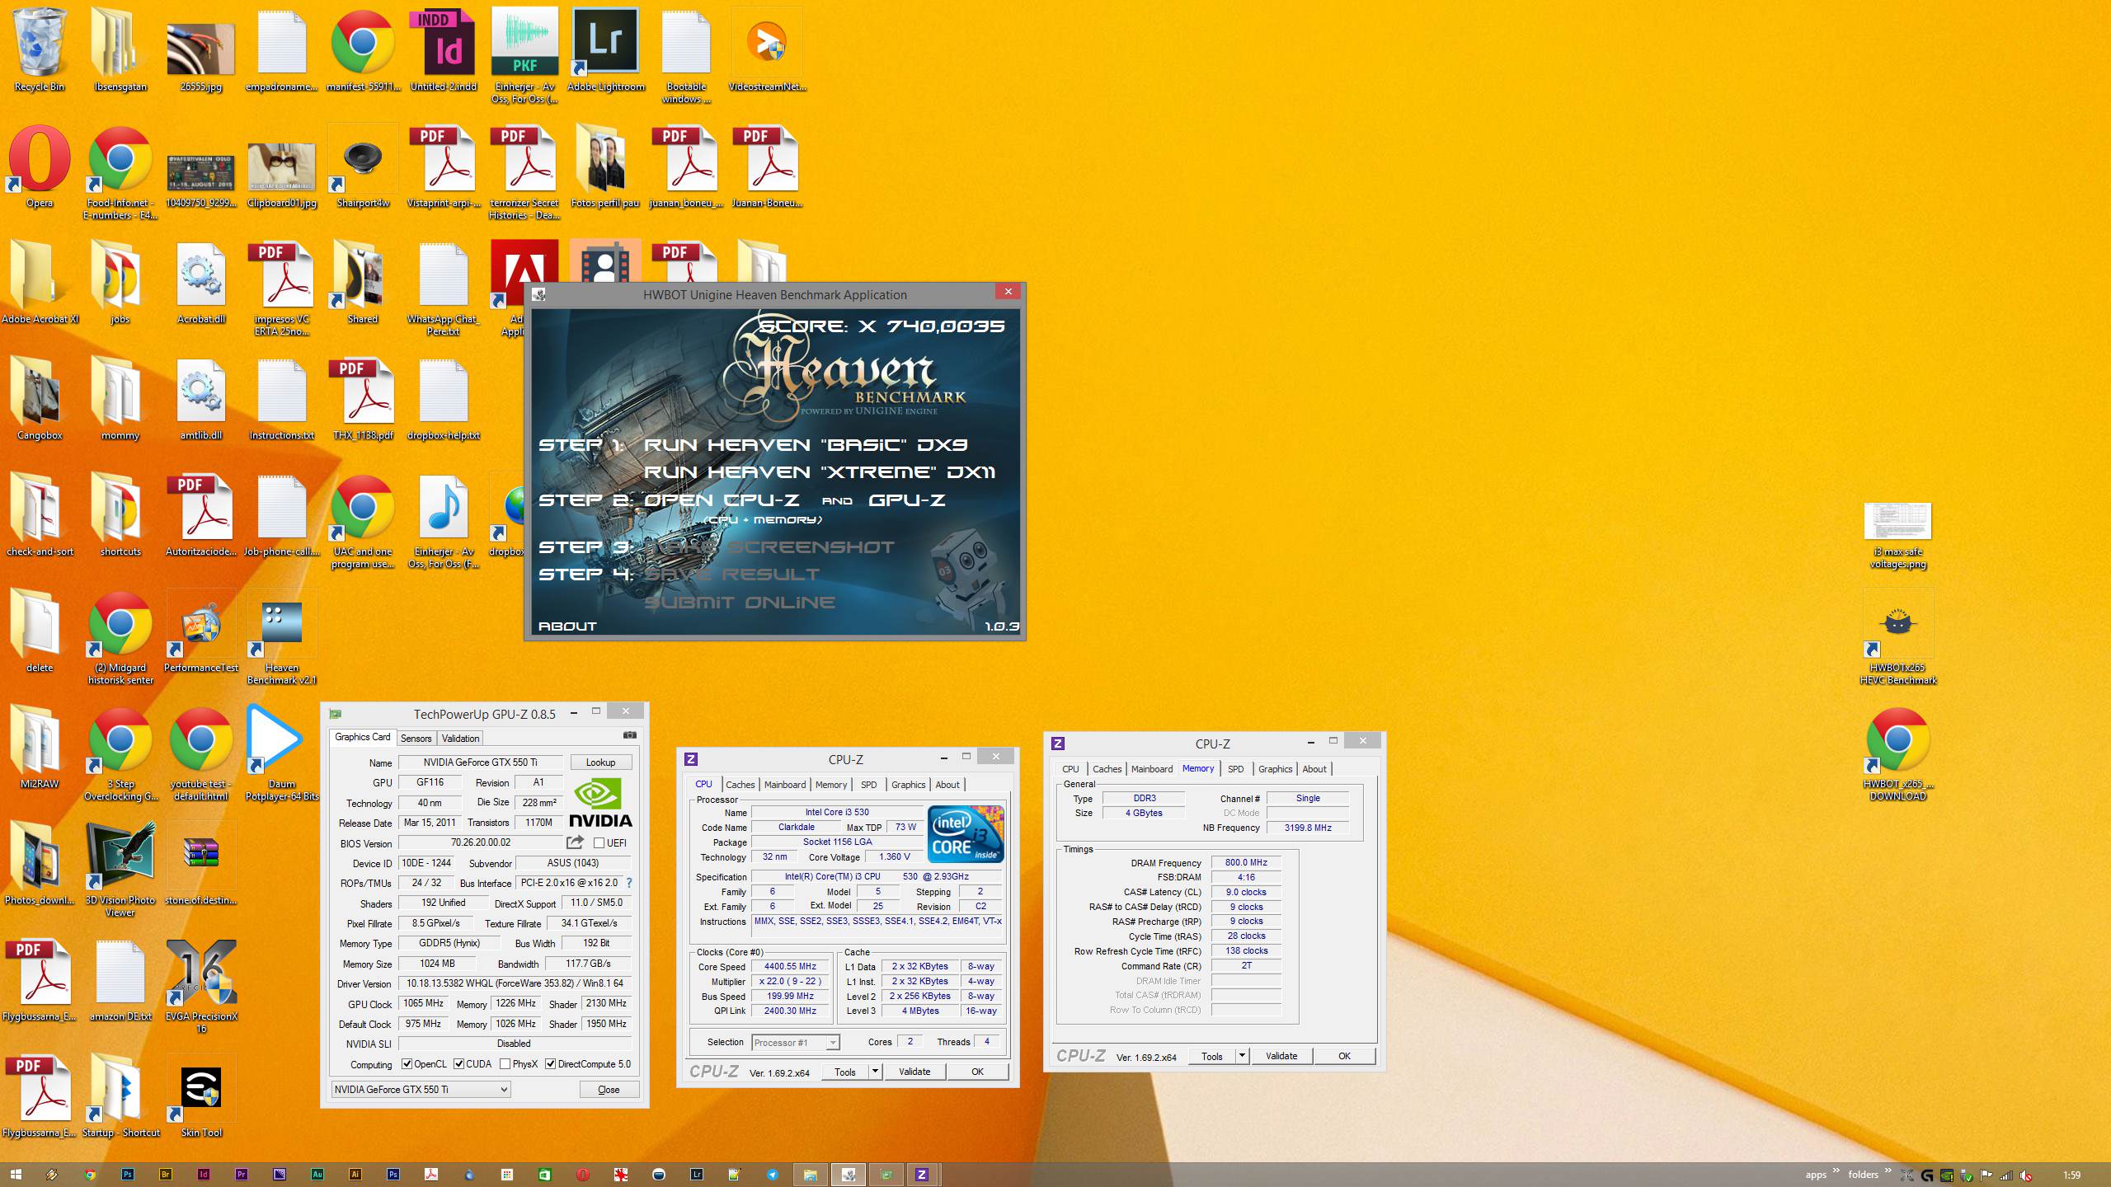
Task: Click the Bus Interface question mark in GPU-Z
Action: (629, 883)
